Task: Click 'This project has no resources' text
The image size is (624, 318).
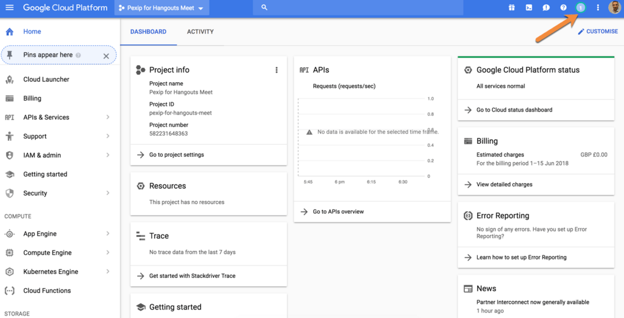Action: (186, 202)
